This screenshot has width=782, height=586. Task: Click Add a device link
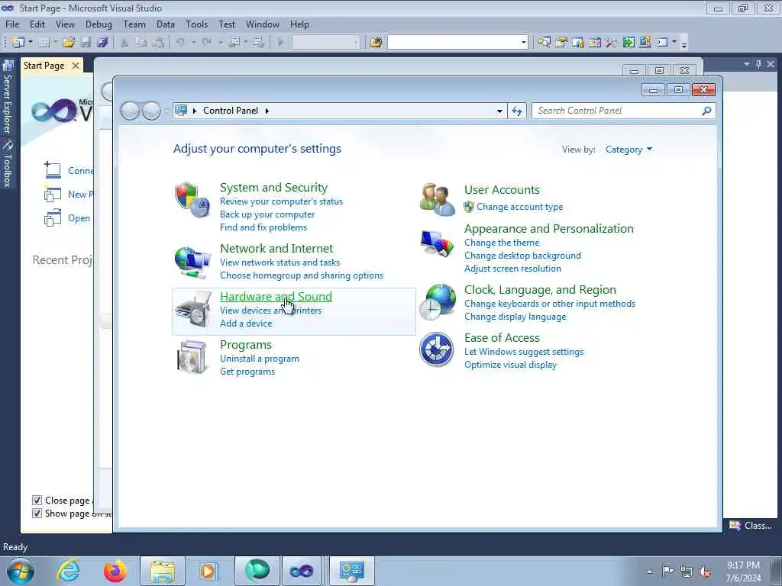click(246, 324)
